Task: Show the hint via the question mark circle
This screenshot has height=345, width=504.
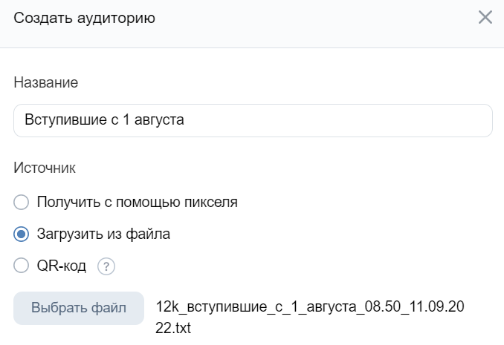Action: [x=106, y=266]
